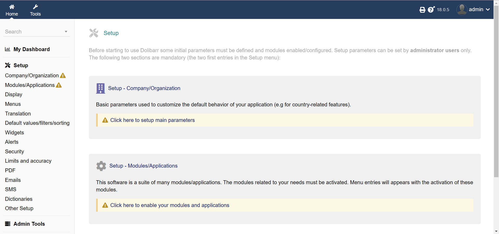Open Setup - Modules/Applications heading link
499x234 pixels.
click(143, 166)
